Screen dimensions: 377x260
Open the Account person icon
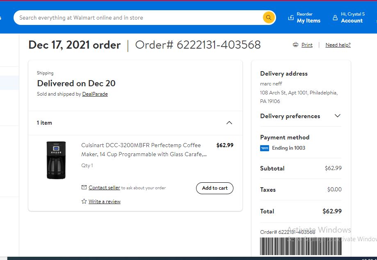[335, 18]
